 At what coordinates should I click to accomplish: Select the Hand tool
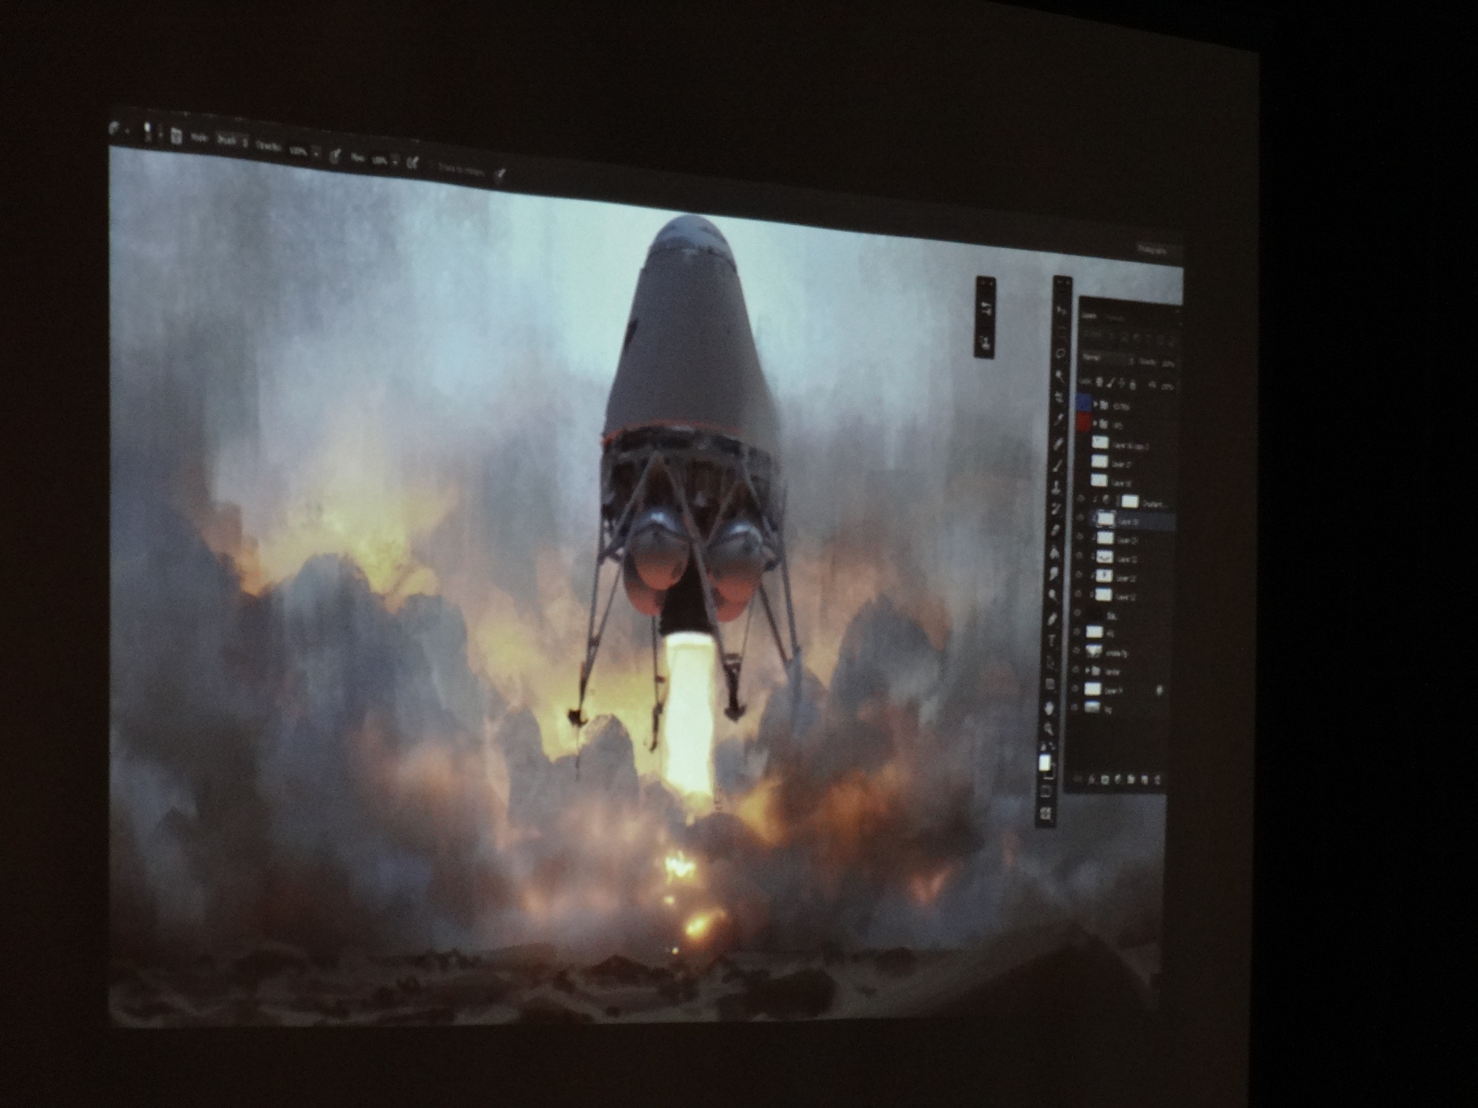click(1049, 708)
